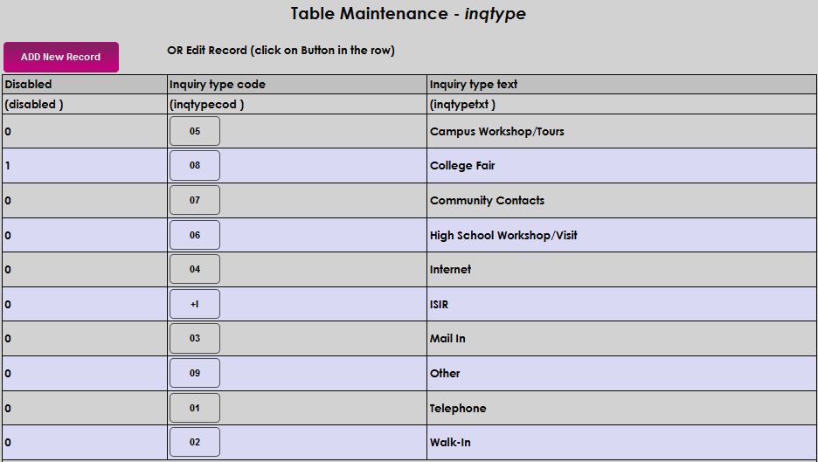
Task: Select the (disabled ) field name
Action: pyautogui.click(x=34, y=104)
